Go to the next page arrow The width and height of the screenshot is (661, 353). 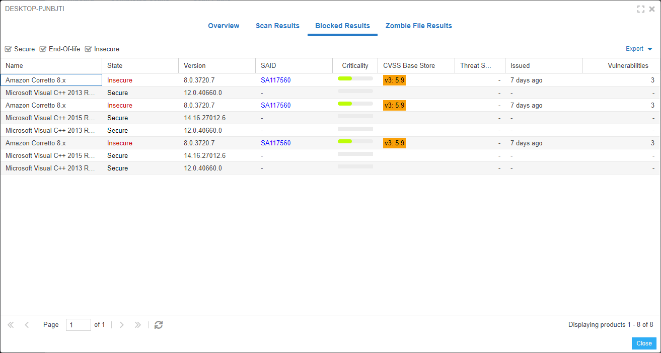(121, 325)
